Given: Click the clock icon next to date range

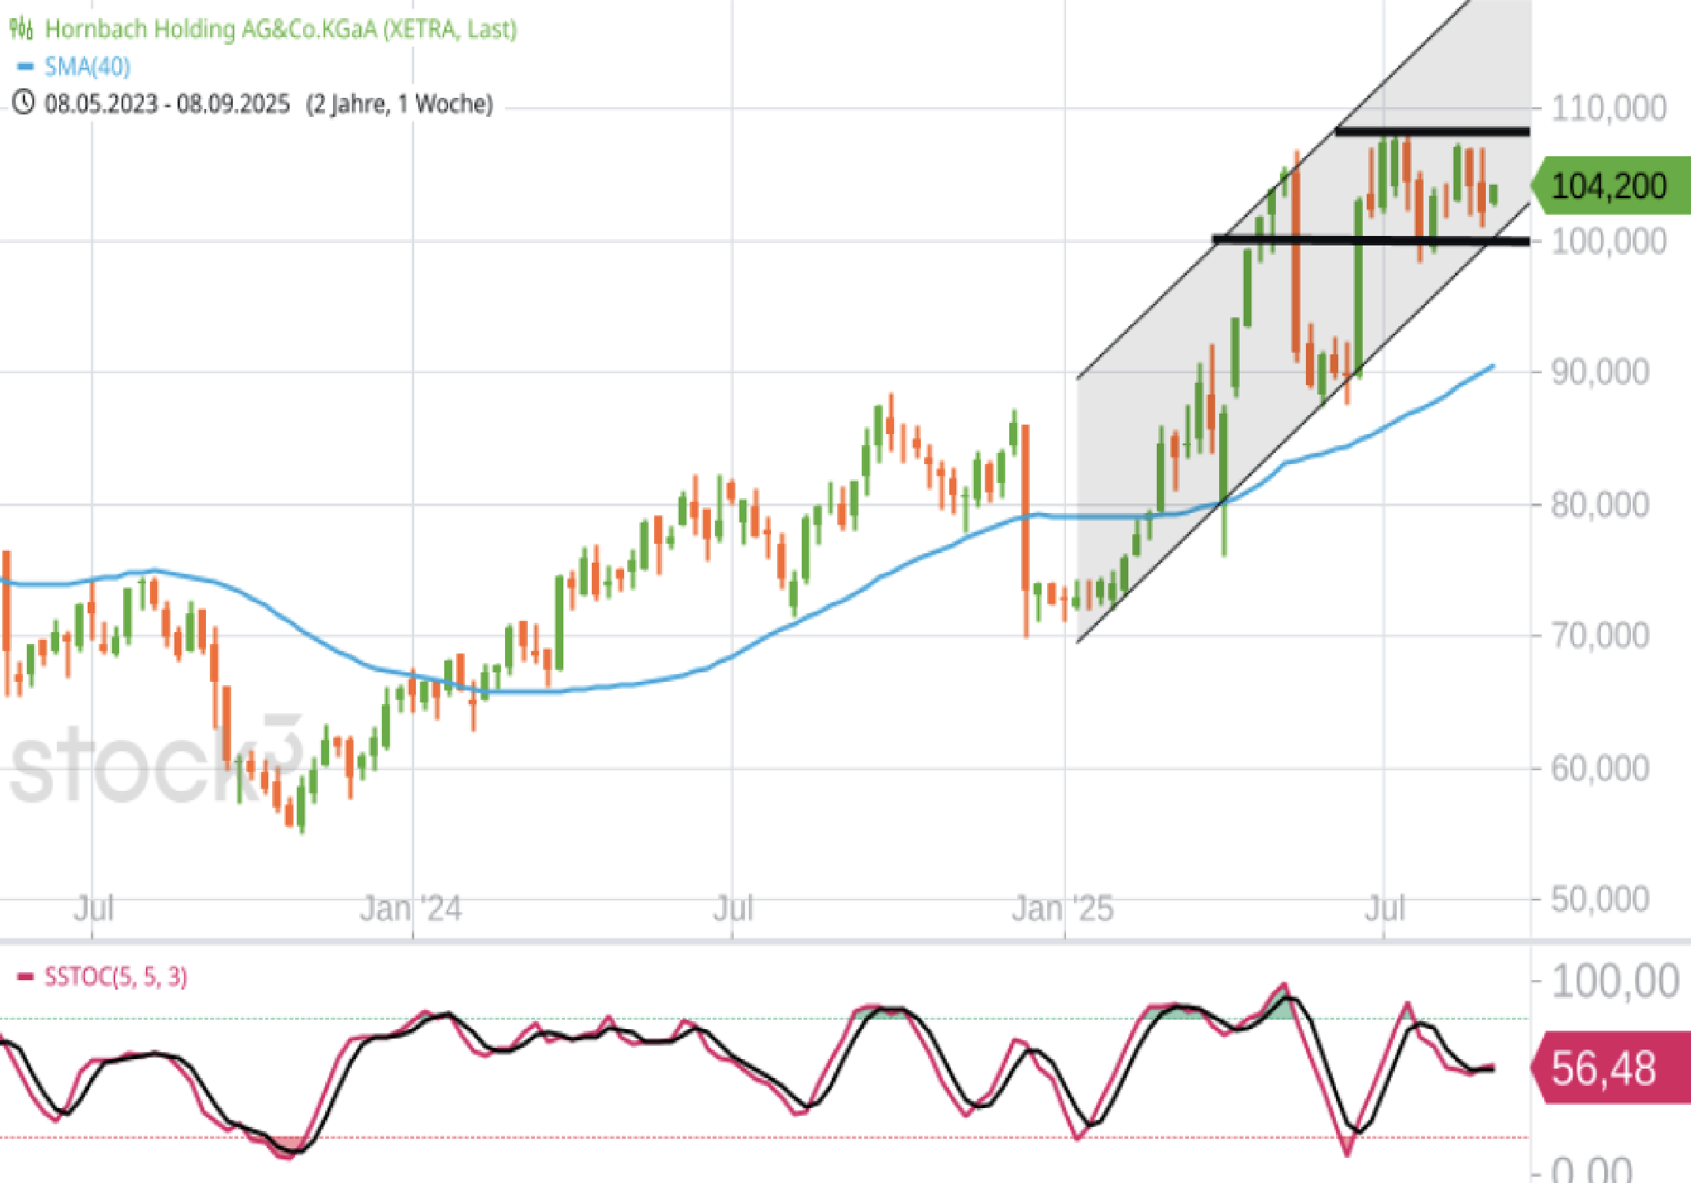Looking at the screenshot, I should coord(24,103).
